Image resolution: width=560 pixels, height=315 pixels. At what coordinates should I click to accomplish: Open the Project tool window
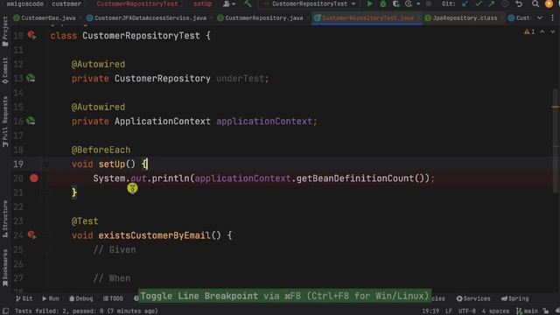pyautogui.click(x=5, y=31)
